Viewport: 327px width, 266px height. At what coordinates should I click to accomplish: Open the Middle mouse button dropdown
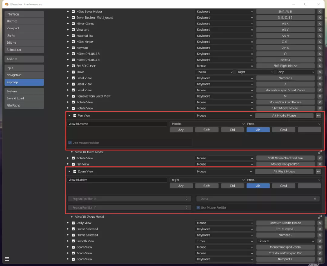click(207, 124)
